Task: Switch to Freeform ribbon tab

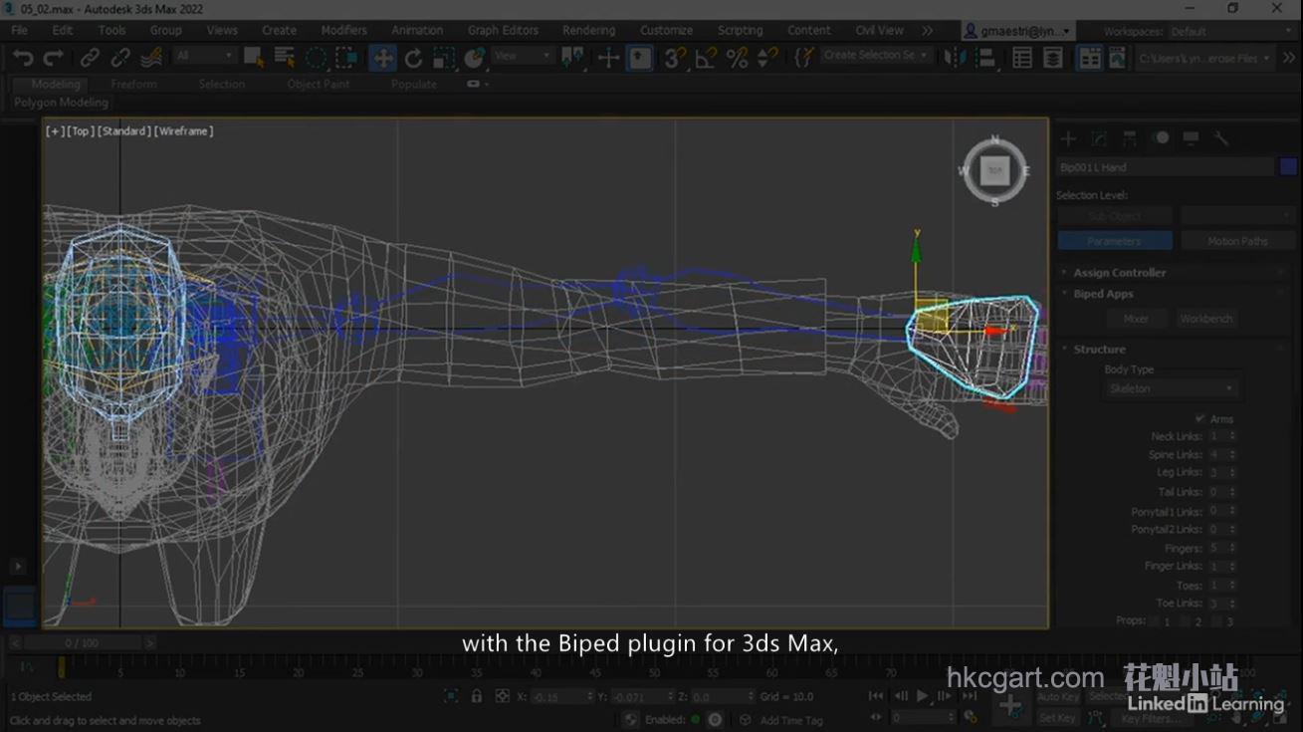Action: click(x=133, y=85)
